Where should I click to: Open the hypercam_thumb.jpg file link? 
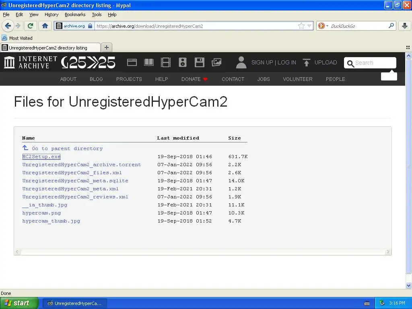pos(51,221)
